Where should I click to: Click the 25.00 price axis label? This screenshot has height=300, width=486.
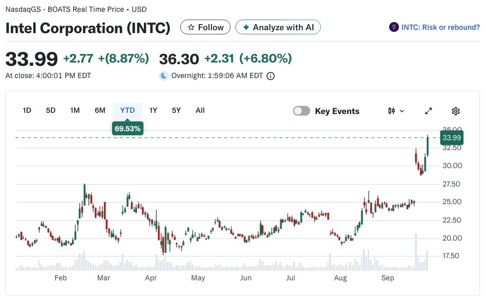click(452, 202)
